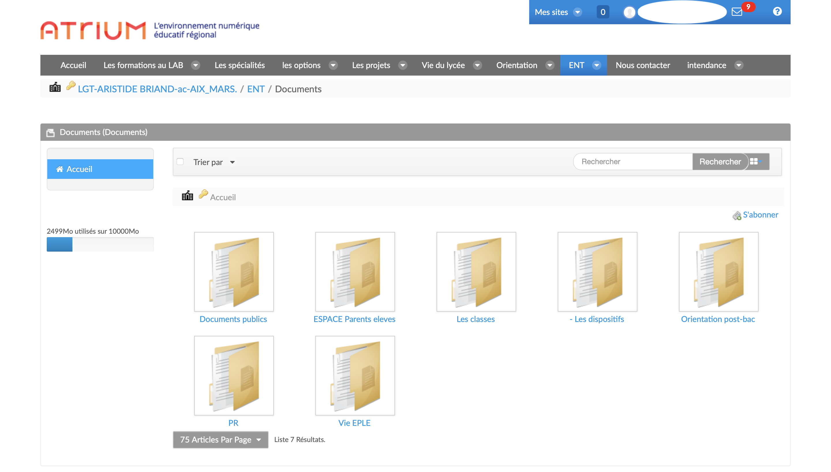Expand the Mes sites dropdown
Image resolution: width=831 pixels, height=472 pixels.
point(577,12)
